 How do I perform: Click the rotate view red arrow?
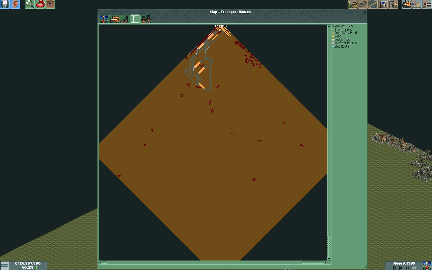coord(40,4)
